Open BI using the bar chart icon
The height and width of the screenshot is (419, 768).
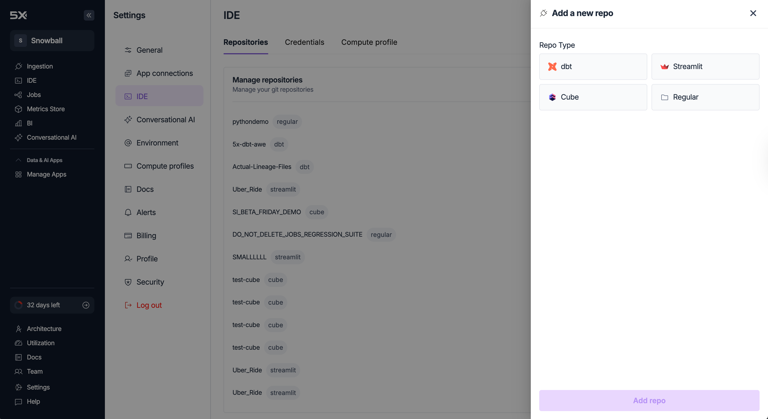tap(18, 123)
